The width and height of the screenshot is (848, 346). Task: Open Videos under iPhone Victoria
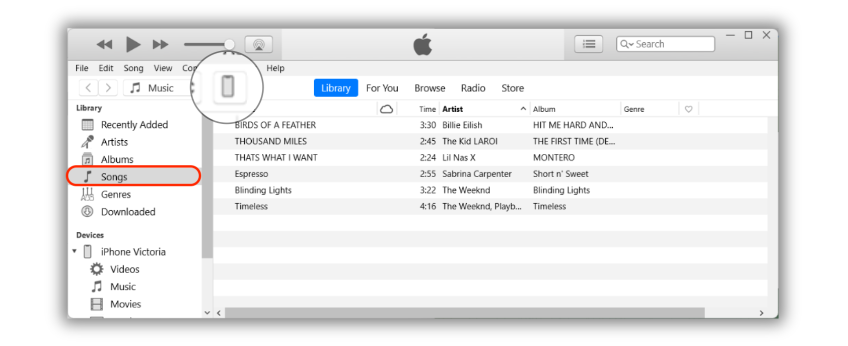pos(125,269)
